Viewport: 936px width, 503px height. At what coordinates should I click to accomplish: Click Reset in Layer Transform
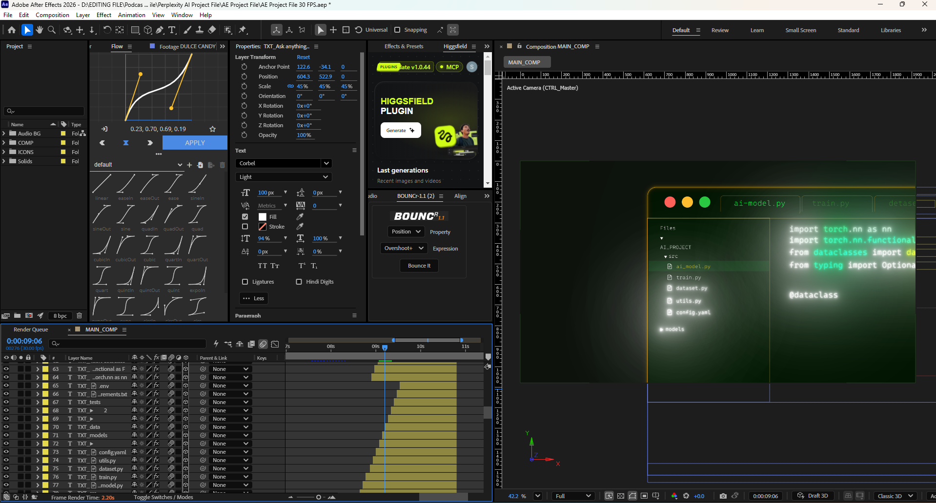coord(303,57)
